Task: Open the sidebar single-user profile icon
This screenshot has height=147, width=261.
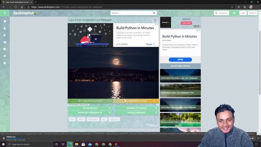Action: point(4,28)
